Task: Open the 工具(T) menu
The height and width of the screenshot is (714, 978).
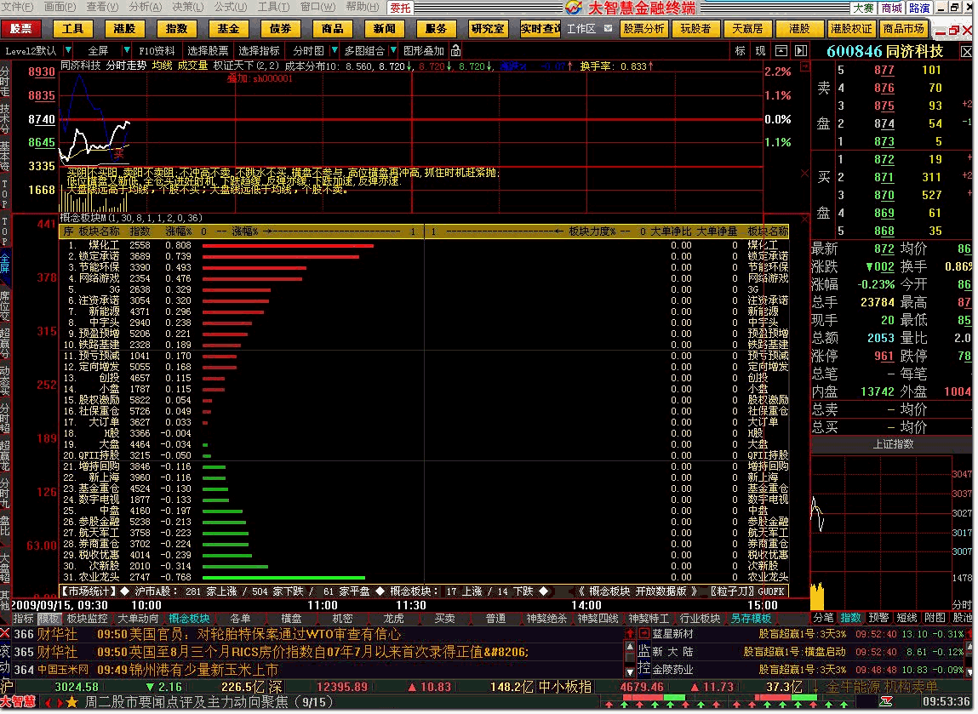Action: click(x=273, y=7)
